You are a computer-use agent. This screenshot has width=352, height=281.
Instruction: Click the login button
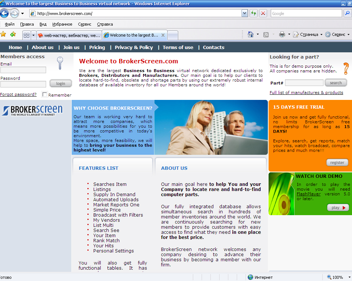tap(61, 83)
